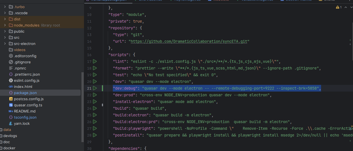Viewport: 353px width, 151px height.
Task: Click the warning indicator in editor corner
Action: pyautogui.click(x=338, y=8)
